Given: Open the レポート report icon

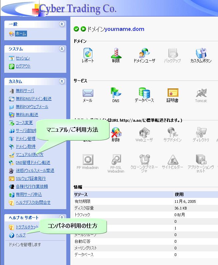Looking at the screenshot, I should [88, 55].
